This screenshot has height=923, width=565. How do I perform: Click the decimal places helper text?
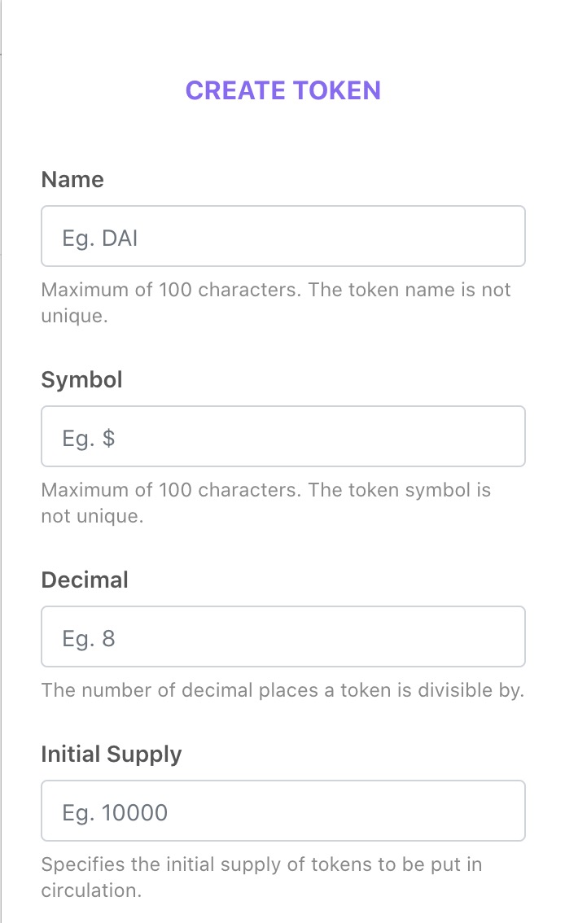282,691
